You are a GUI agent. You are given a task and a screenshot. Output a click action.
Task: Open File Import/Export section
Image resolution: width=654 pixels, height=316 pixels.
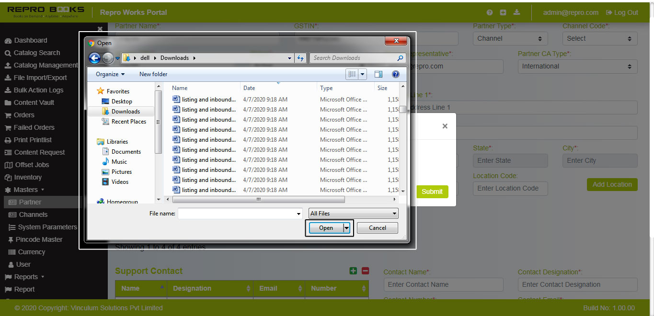[41, 78]
